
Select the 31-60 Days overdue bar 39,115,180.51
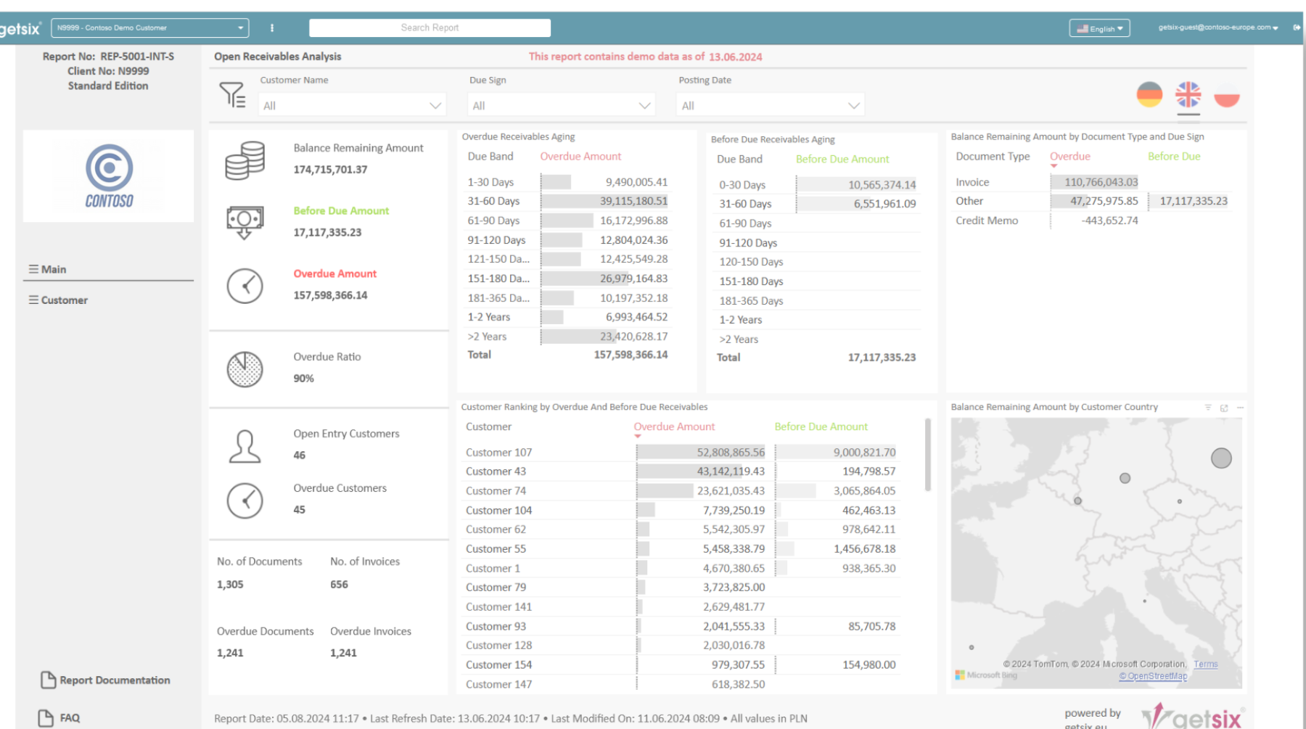604,202
